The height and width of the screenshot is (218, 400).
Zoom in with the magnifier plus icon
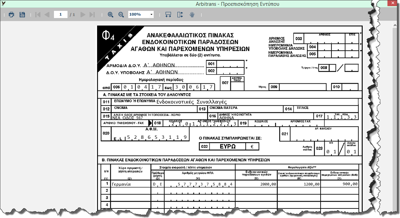coord(110,15)
